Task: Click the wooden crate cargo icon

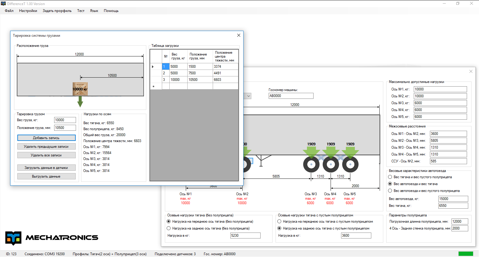Action: (80, 89)
